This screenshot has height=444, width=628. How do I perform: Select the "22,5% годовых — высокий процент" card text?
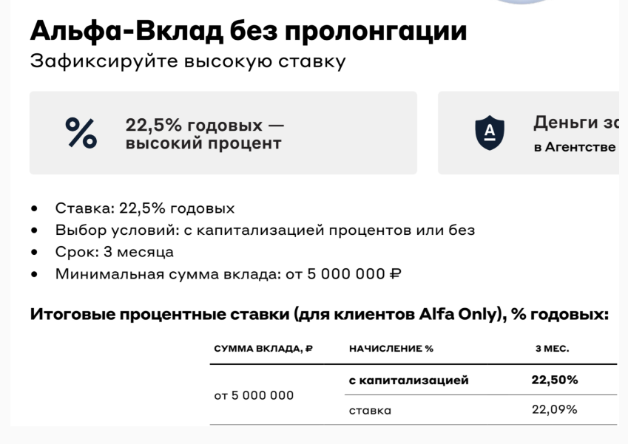[x=204, y=134]
